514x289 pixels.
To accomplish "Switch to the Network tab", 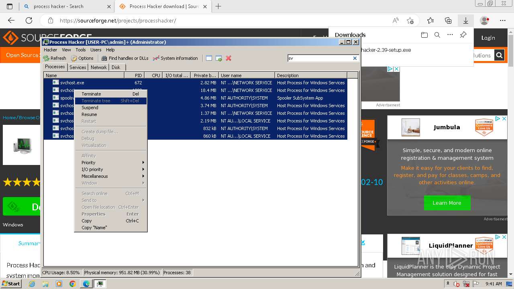I will pos(99,67).
